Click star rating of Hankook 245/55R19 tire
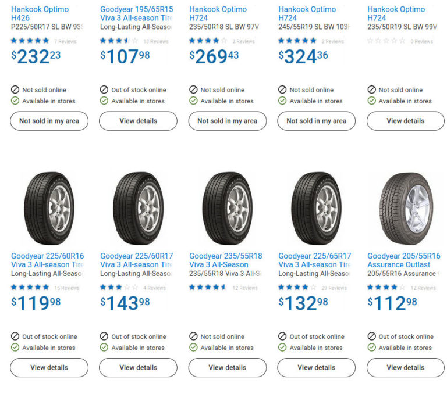The image size is (447, 394). pos(297,41)
